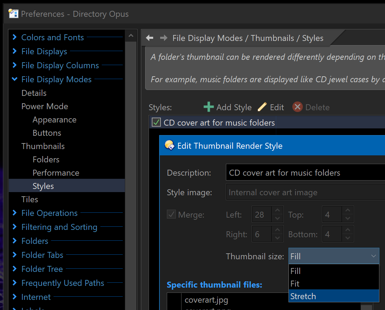Toggle CD cover art for music folders checkbox

coord(156,122)
